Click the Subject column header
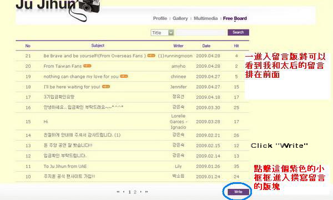 click(x=98, y=46)
